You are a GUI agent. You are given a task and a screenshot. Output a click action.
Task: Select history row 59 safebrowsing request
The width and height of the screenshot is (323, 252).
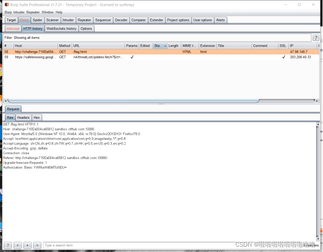tap(161, 57)
